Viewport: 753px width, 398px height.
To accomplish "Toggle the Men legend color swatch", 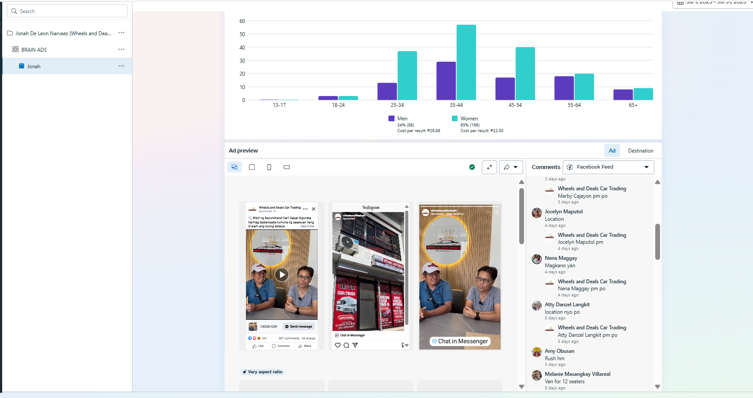I will 391,119.
